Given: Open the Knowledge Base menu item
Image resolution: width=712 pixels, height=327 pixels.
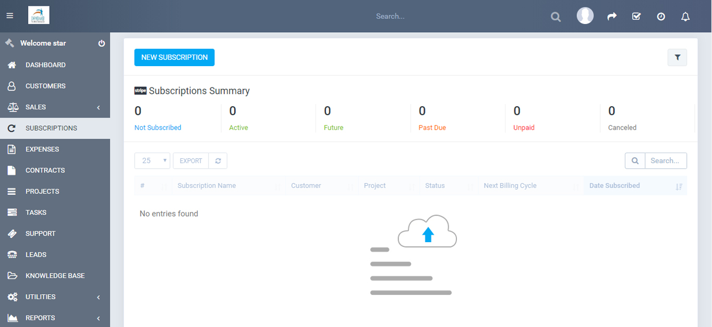Looking at the screenshot, I should tap(55, 275).
